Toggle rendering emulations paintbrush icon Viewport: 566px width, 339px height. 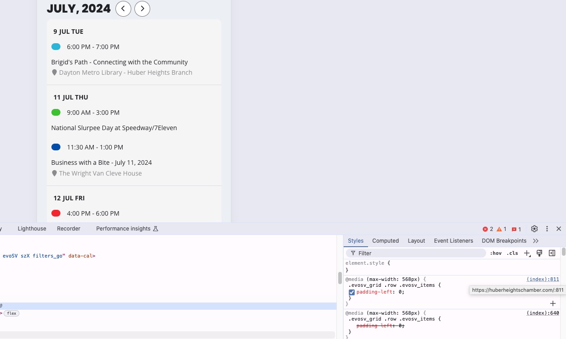point(539,253)
